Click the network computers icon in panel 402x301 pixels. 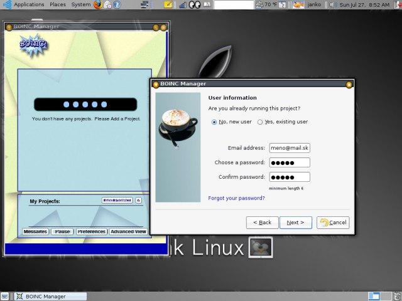(x=145, y=4)
